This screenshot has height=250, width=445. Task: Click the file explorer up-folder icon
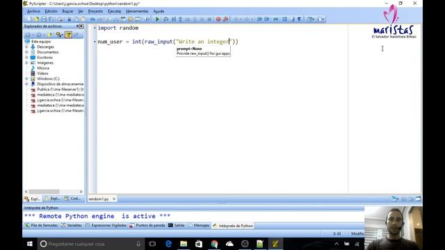(x=49, y=35)
